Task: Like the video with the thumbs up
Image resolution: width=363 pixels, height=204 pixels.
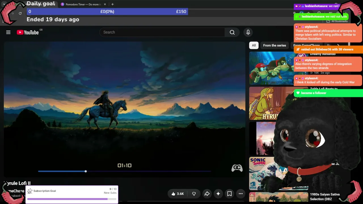Action: click(x=178, y=194)
